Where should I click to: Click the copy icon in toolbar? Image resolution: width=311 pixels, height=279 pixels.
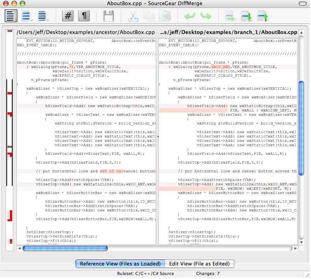point(149,16)
